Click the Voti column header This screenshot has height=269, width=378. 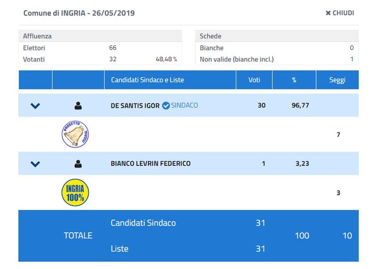point(254,80)
